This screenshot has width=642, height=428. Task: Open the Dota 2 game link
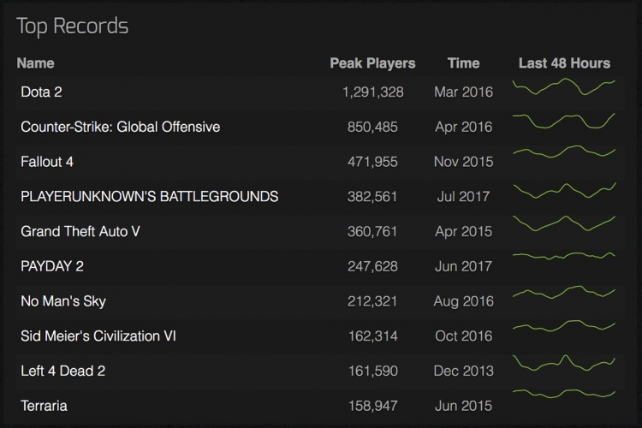[41, 92]
